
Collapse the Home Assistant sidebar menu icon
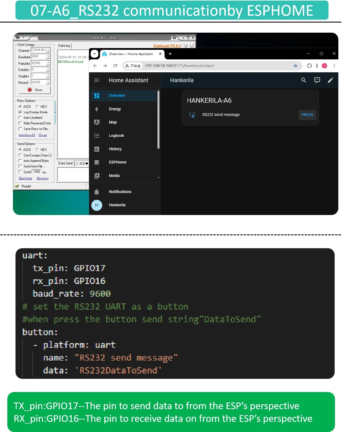(x=97, y=80)
